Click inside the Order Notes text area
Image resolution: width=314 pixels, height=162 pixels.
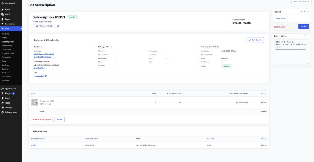tap(291, 52)
